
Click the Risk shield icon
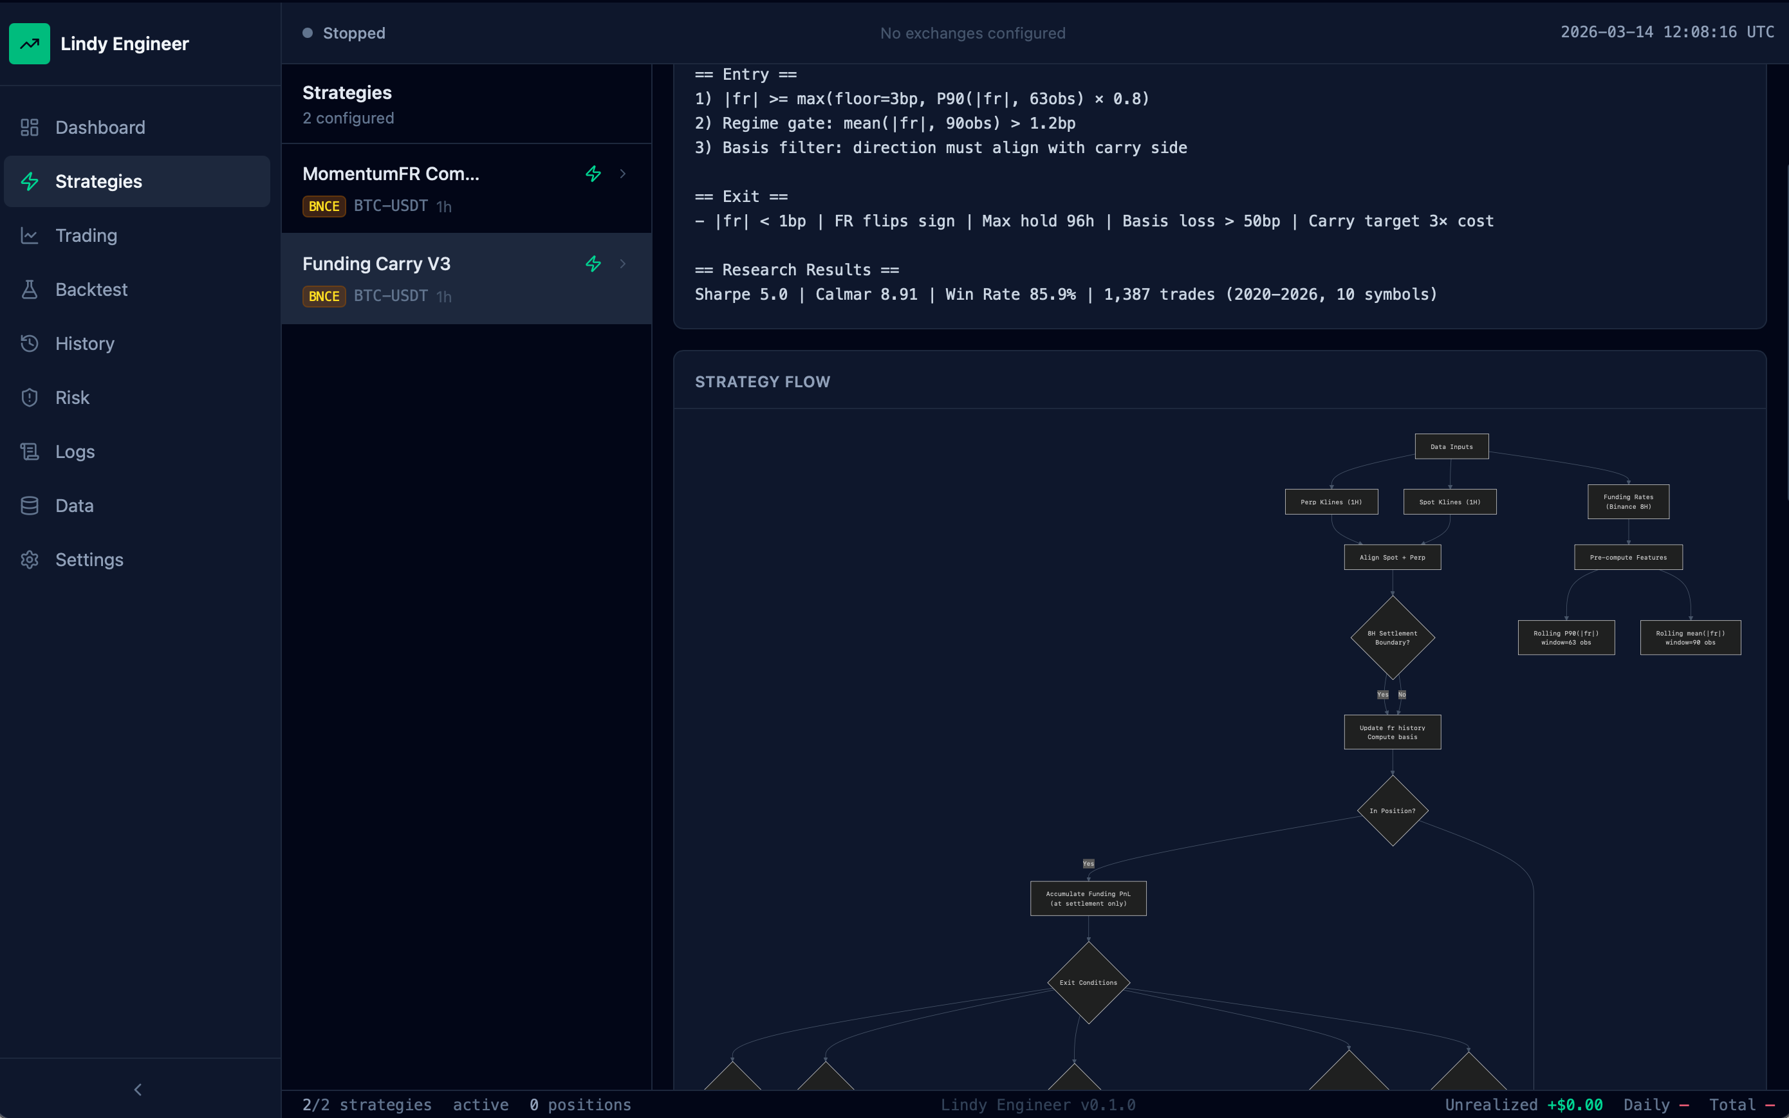[30, 397]
